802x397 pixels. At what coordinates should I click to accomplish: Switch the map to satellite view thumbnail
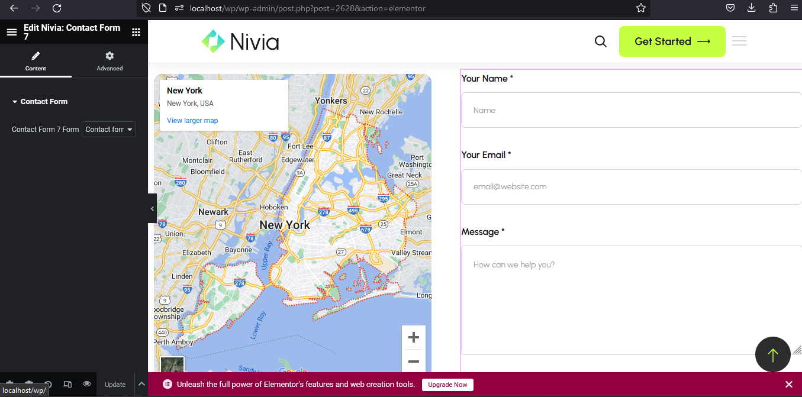click(x=172, y=366)
